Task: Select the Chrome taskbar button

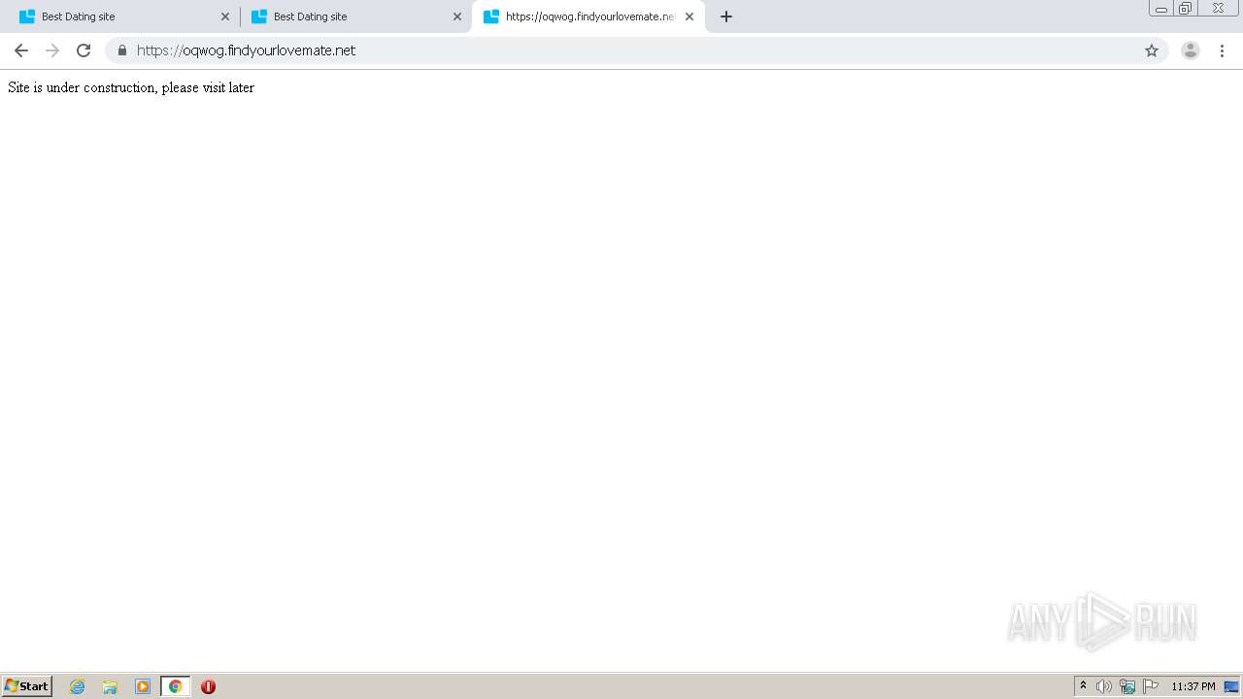Action: [x=176, y=686]
